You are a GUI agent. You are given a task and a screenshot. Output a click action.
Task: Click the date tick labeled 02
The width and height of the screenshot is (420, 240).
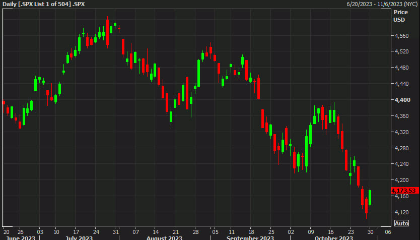pos(291,232)
